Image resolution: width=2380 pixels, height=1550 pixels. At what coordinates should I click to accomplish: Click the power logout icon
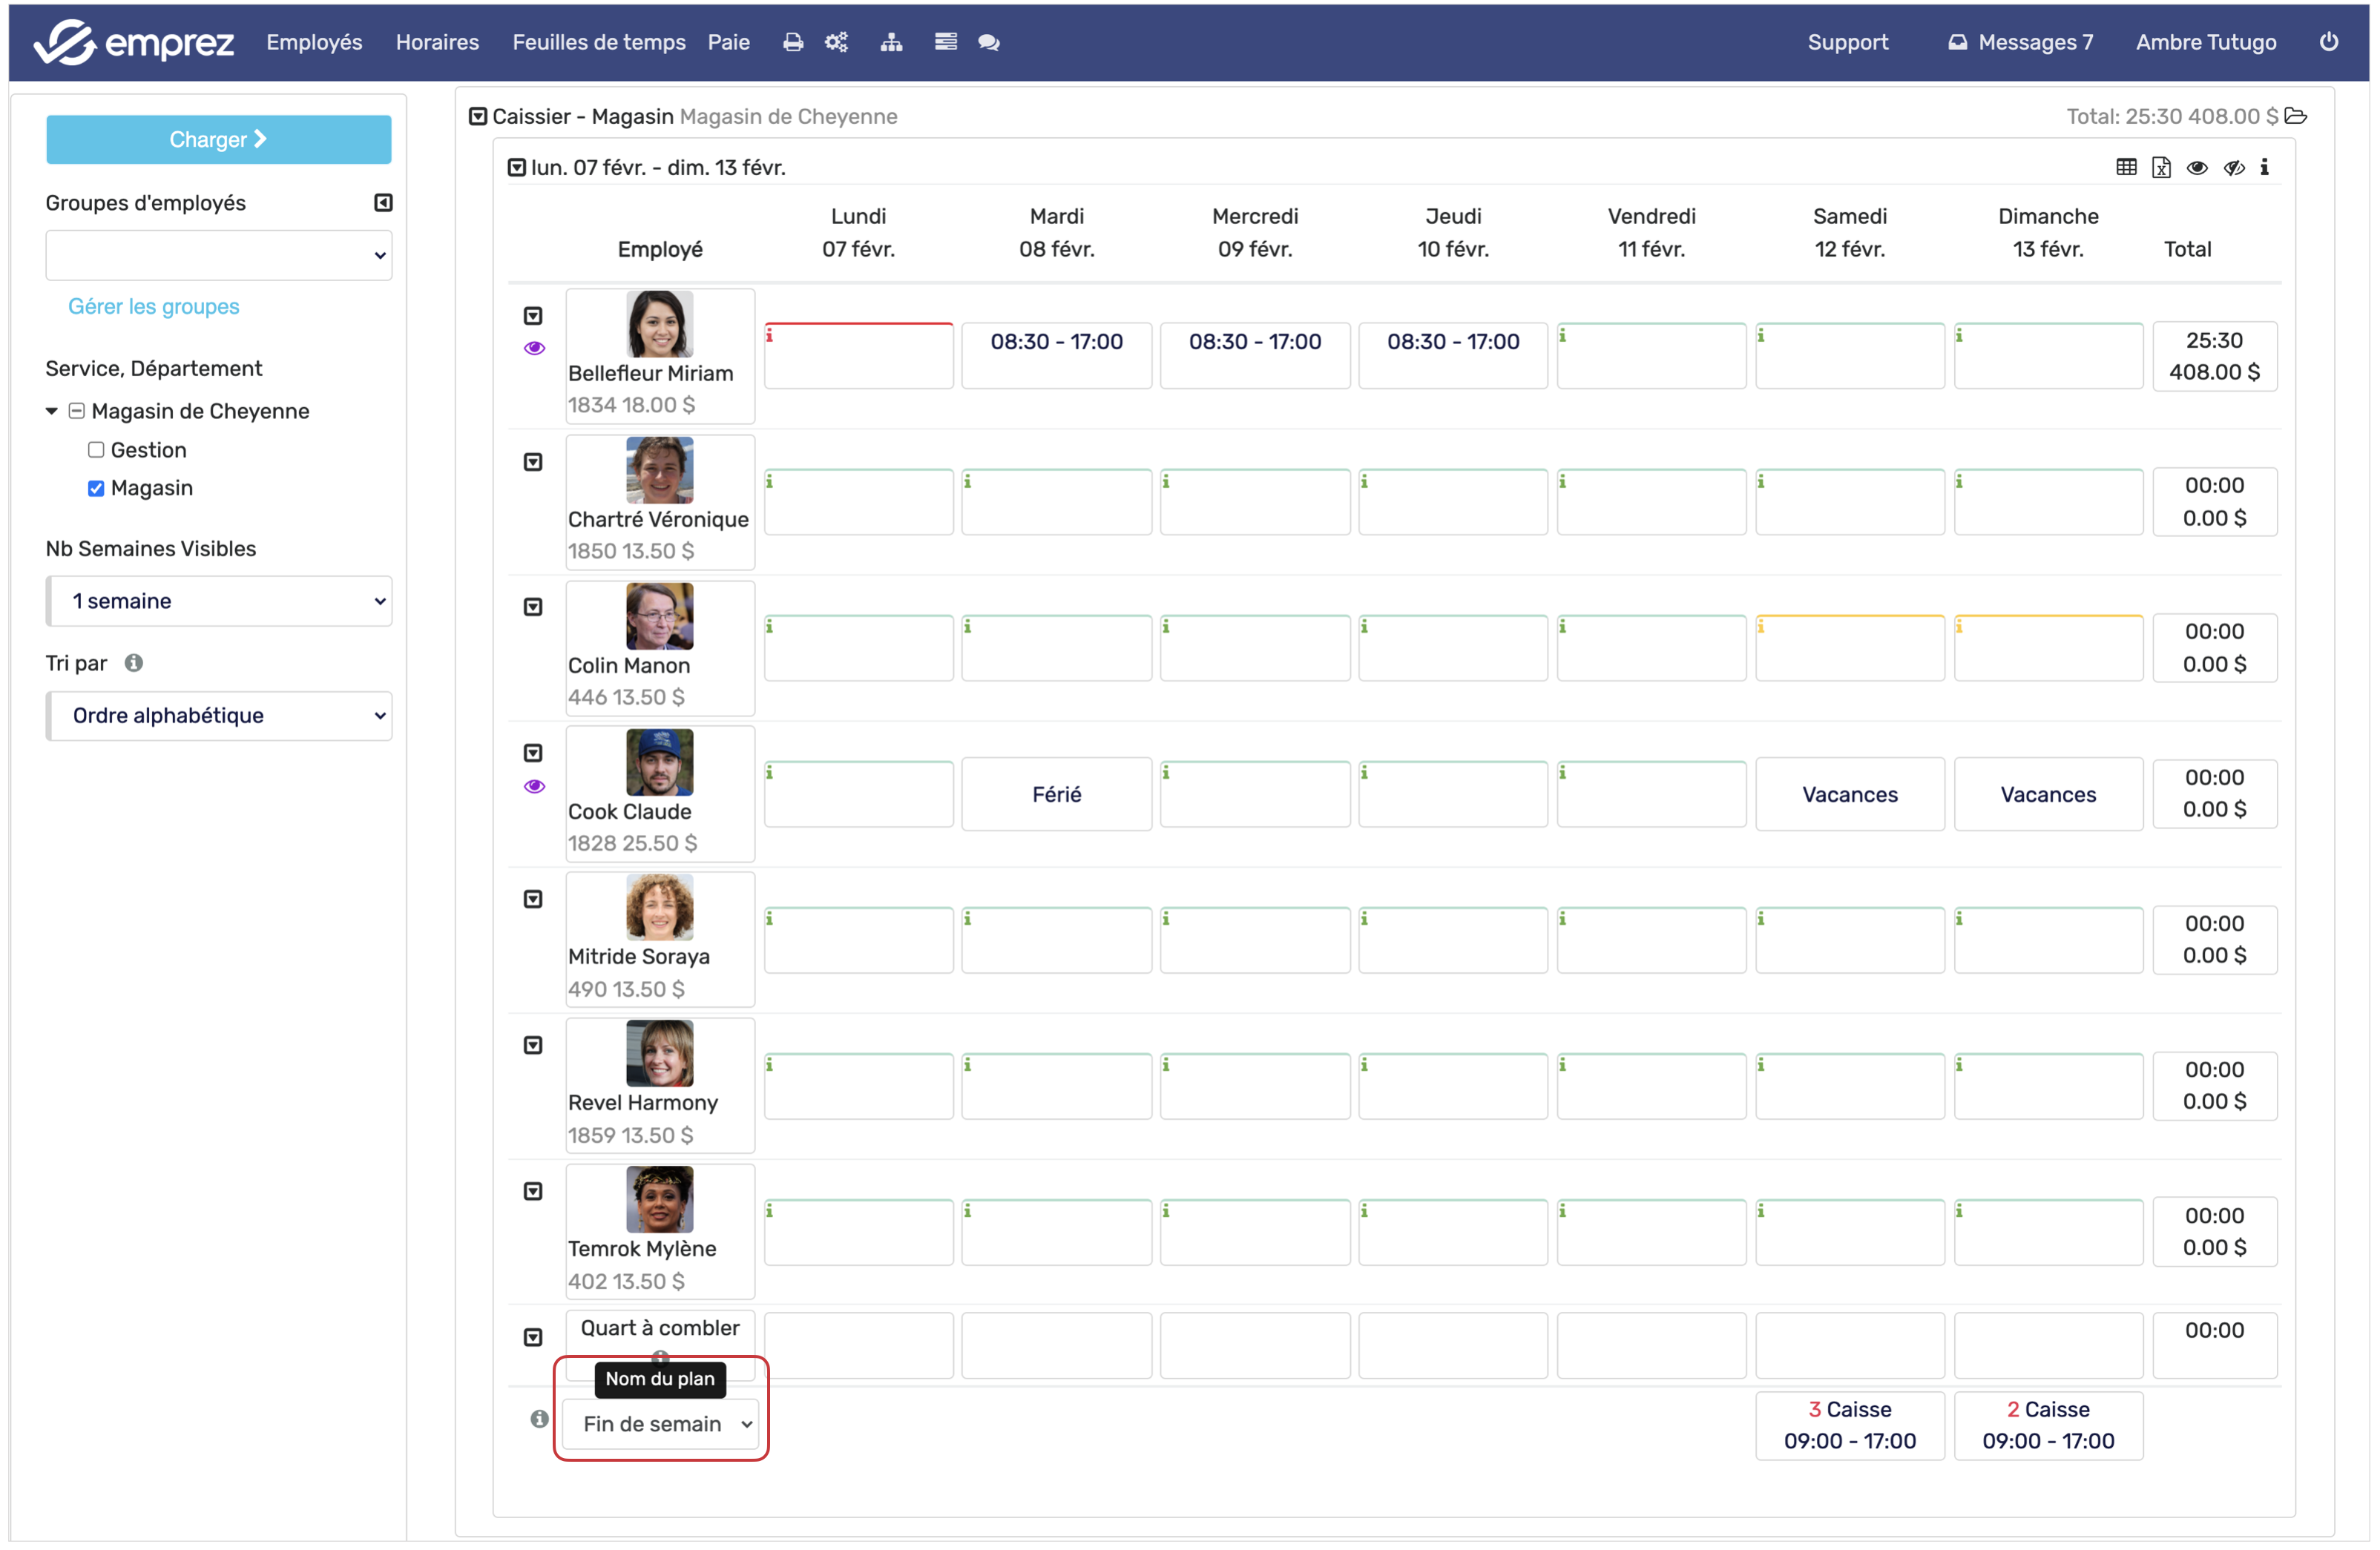[2328, 42]
